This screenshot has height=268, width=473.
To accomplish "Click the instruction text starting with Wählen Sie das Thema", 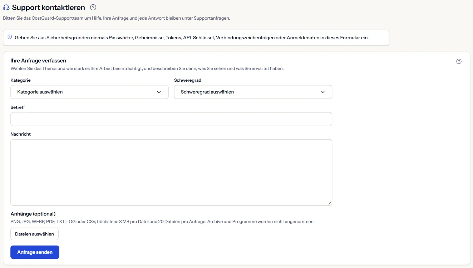I will pyautogui.click(x=147, y=69).
